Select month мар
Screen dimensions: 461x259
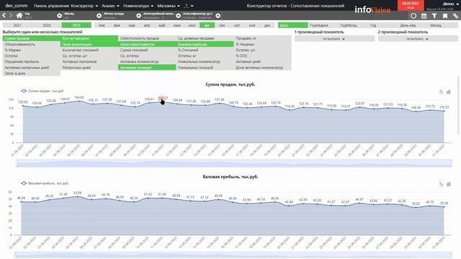[x=132, y=25]
